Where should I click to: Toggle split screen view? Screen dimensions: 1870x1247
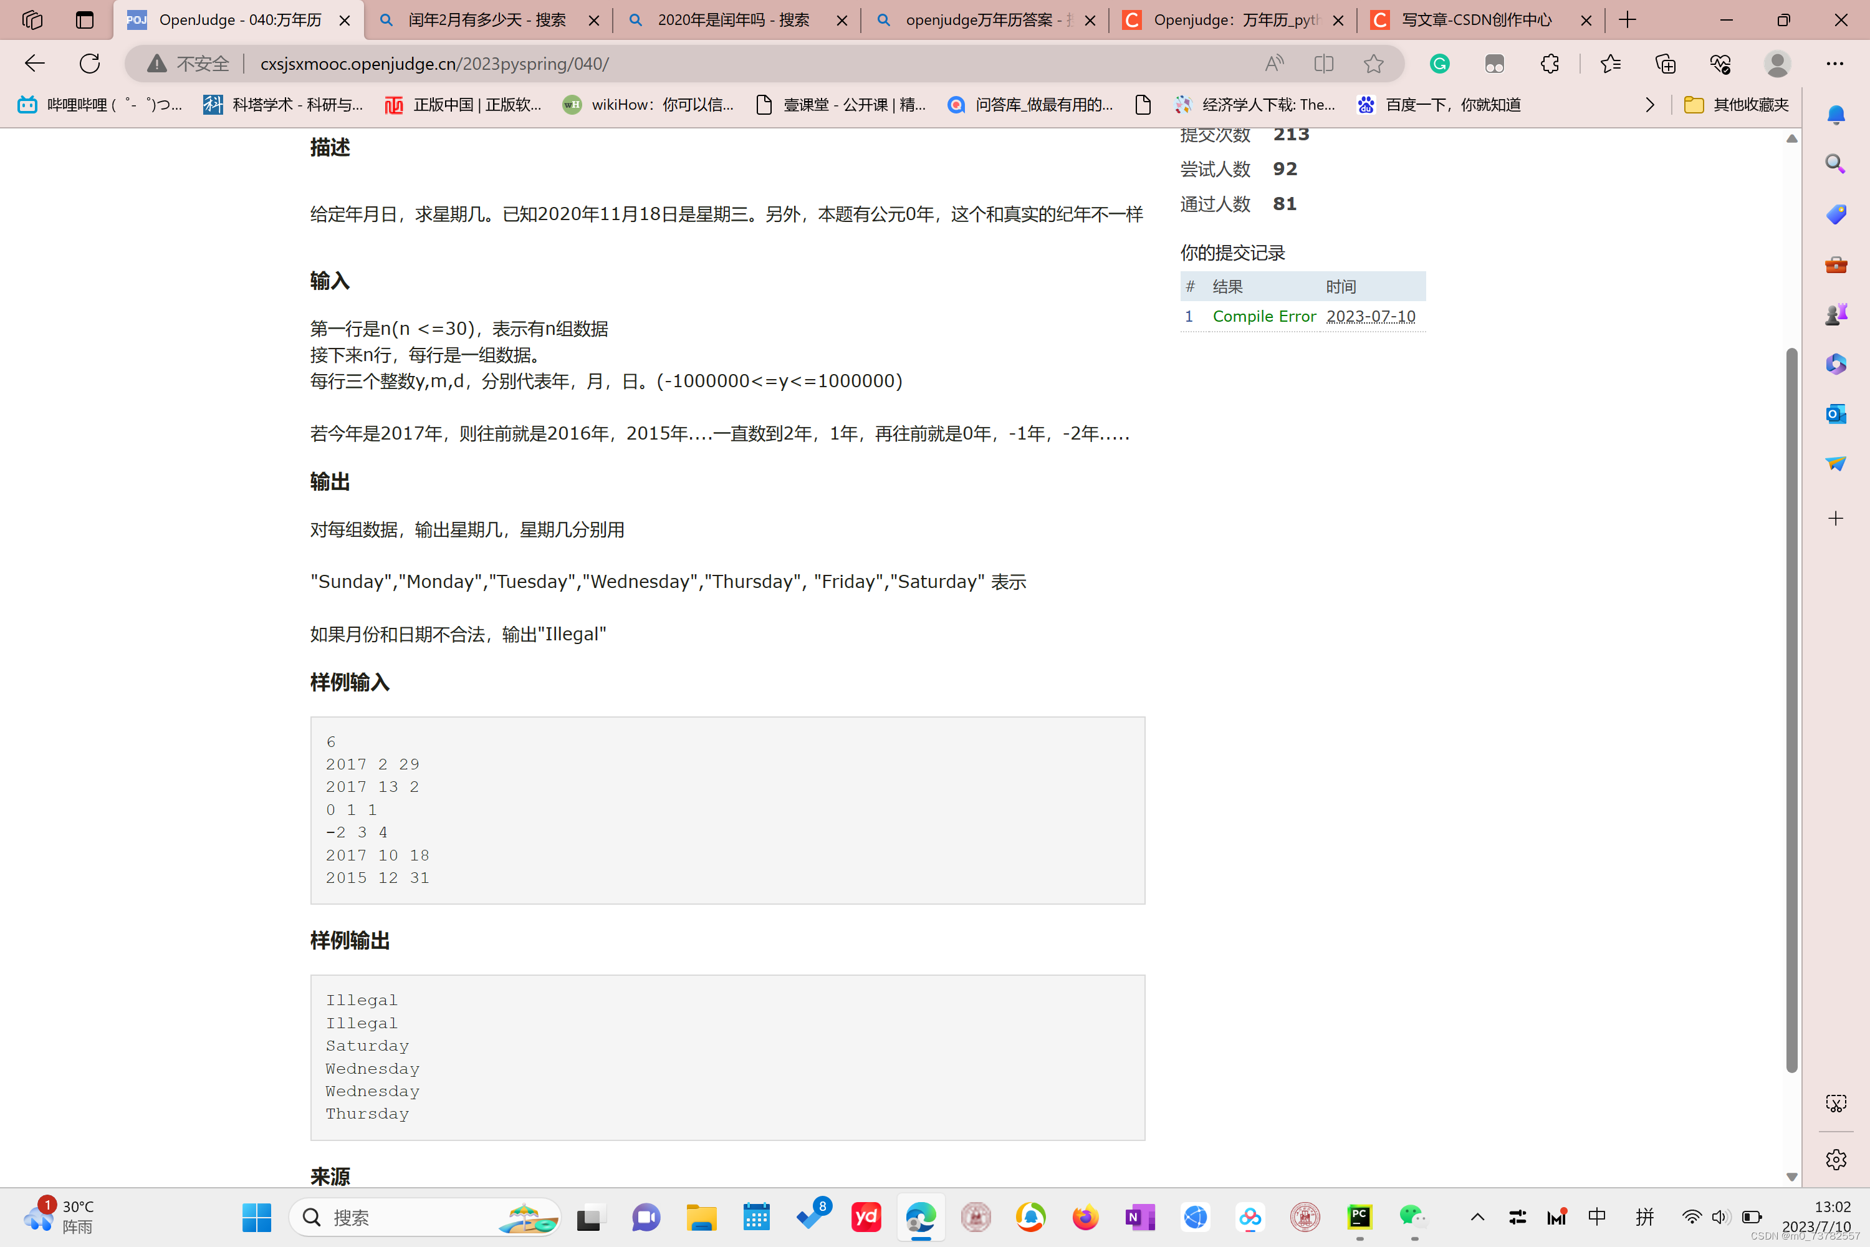pyautogui.click(x=1323, y=64)
